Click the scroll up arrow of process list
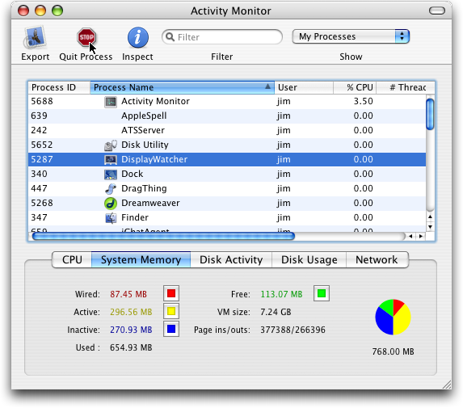463x408 pixels. [x=430, y=217]
